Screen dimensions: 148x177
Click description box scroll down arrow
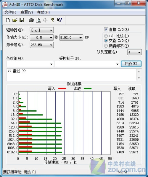(x=139, y=78)
